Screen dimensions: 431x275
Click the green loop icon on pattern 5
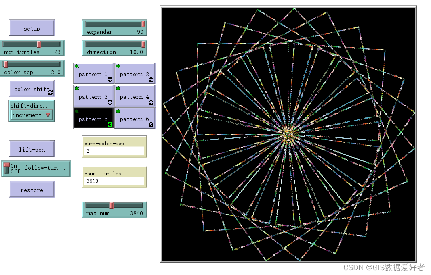click(x=110, y=125)
